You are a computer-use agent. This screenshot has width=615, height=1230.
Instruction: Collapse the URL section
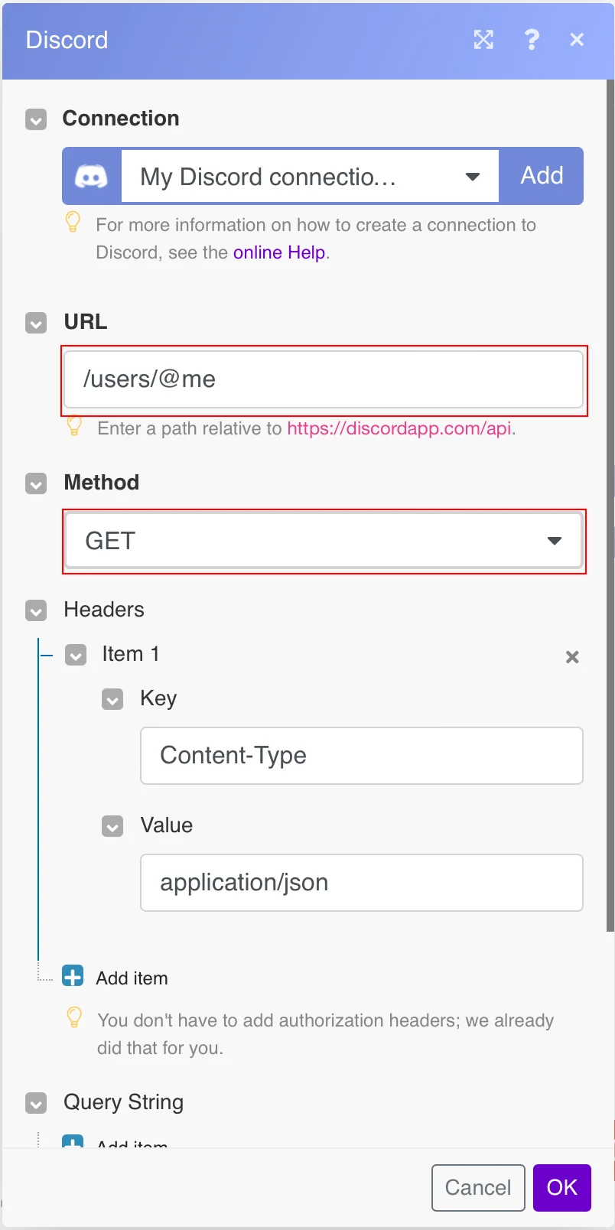click(36, 323)
